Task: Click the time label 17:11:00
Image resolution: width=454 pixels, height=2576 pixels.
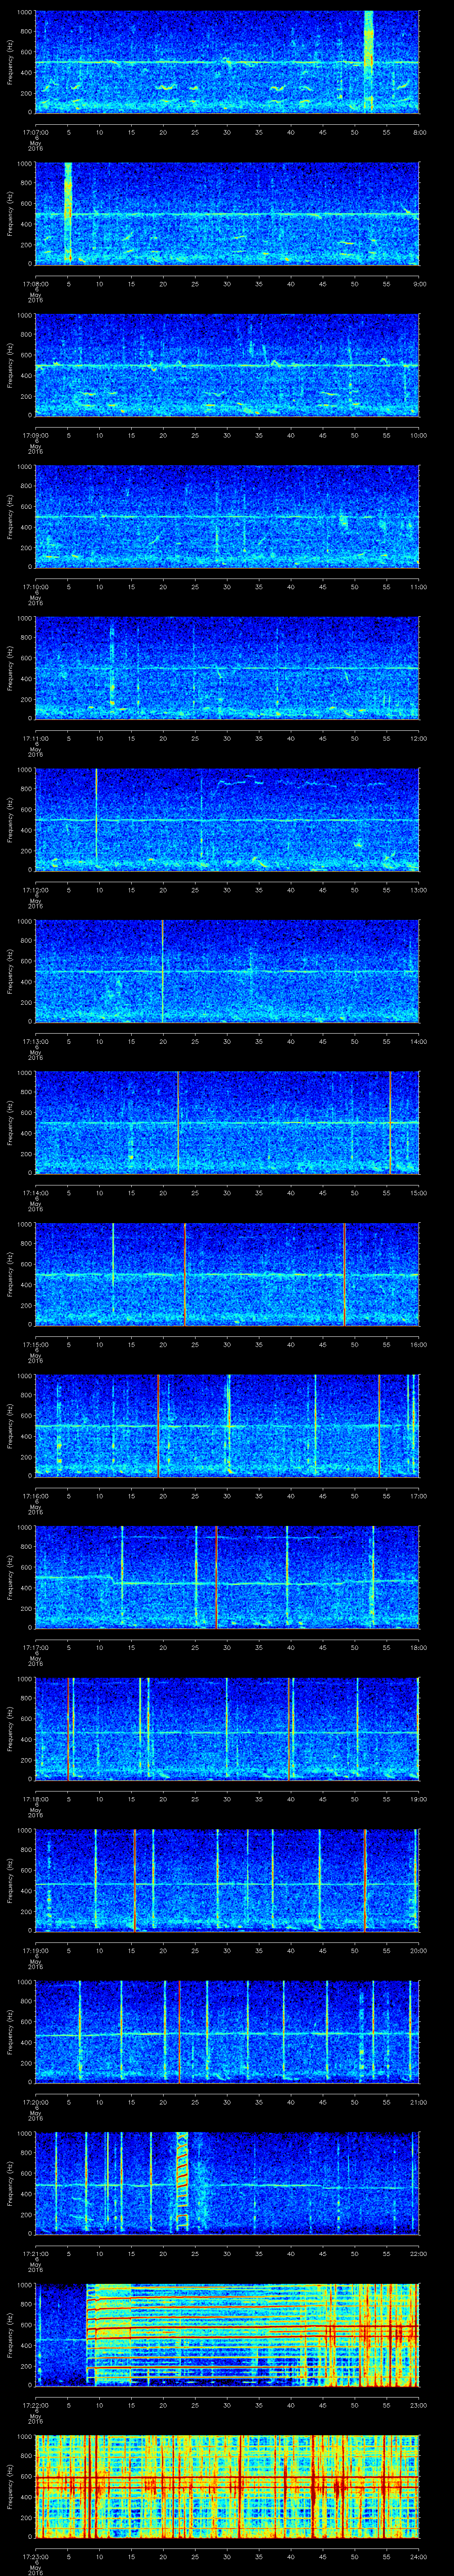Action: 35,738
